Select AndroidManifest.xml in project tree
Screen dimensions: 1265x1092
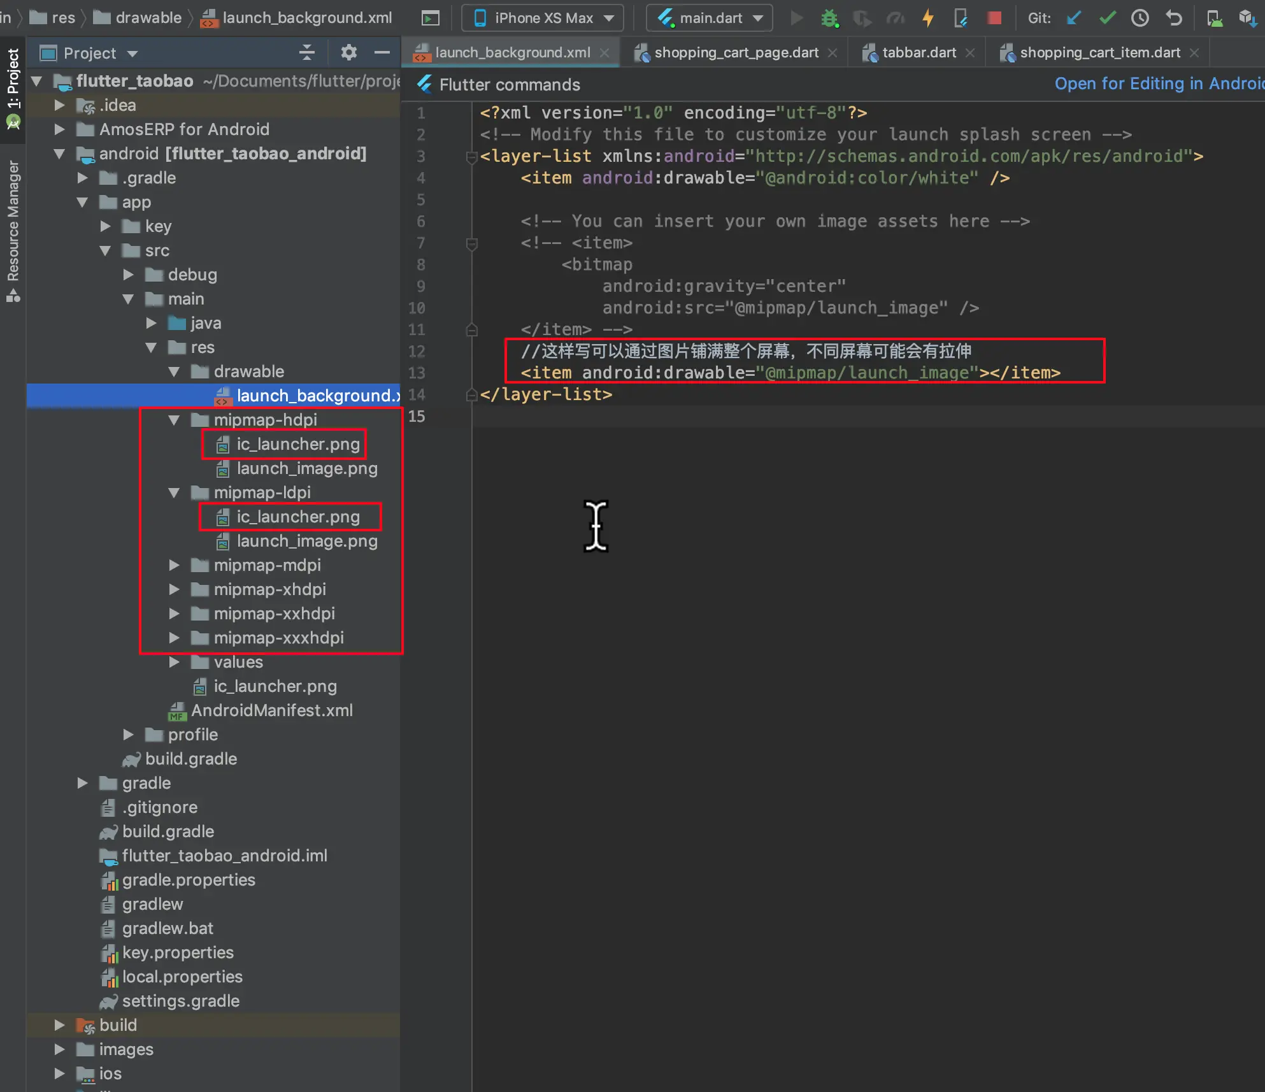click(271, 710)
